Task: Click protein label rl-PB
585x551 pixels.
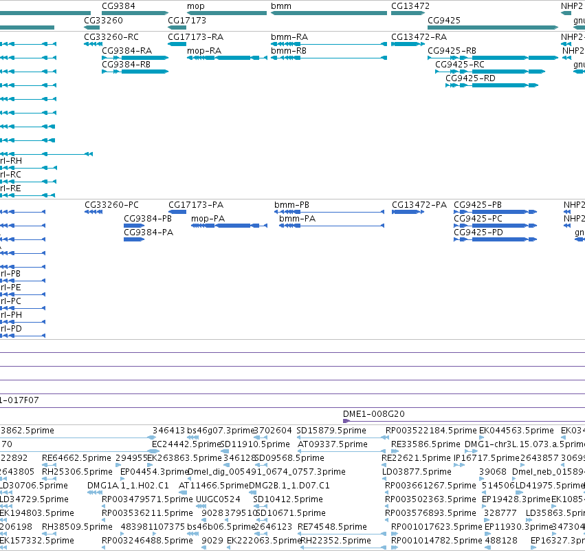Action: [10, 274]
